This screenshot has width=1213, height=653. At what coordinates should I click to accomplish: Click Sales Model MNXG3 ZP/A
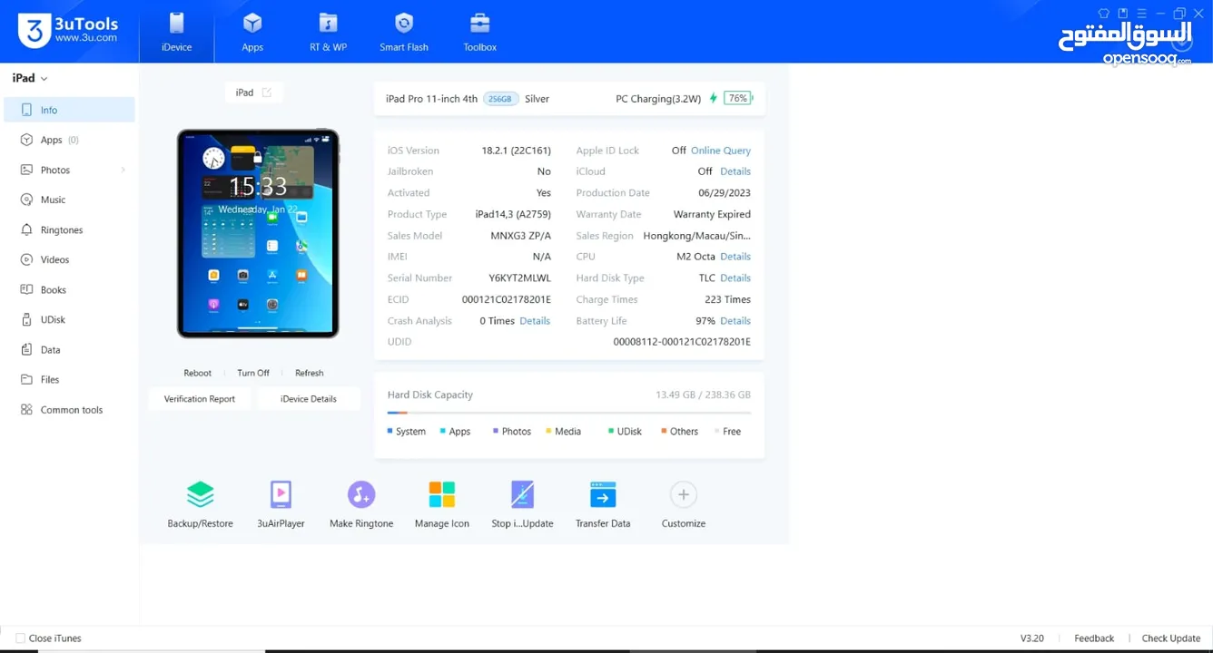[x=521, y=236]
